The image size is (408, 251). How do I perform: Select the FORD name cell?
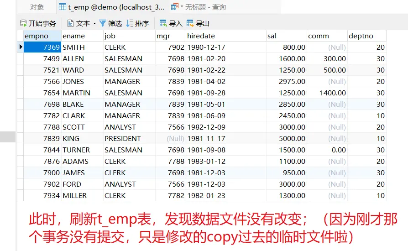pyautogui.click(x=82, y=184)
